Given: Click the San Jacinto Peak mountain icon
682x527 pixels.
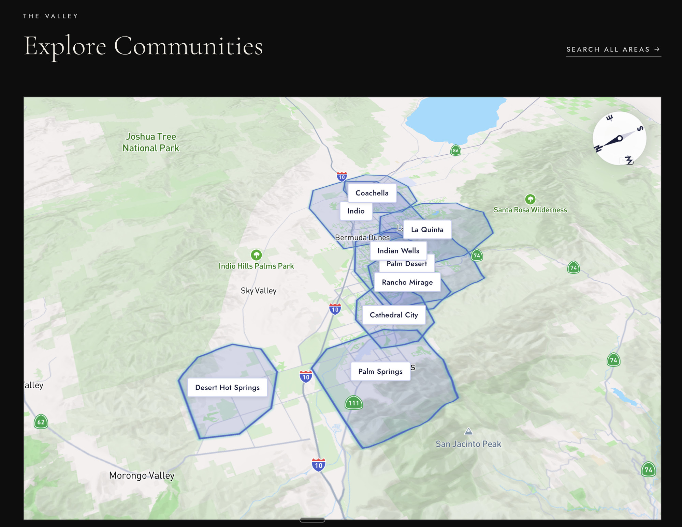Looking at the screenshot, I should pyautogui.click(x=468, y=432).
